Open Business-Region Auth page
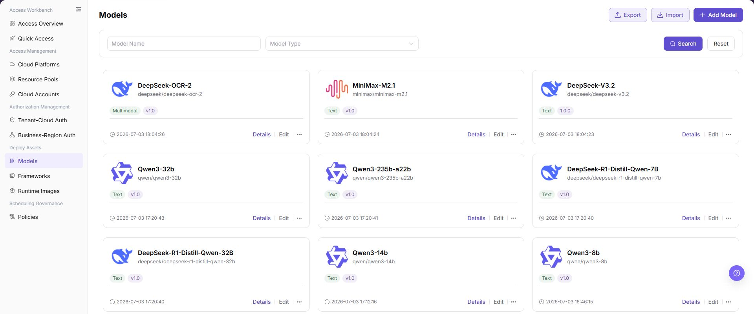 [x=44, y=135]
